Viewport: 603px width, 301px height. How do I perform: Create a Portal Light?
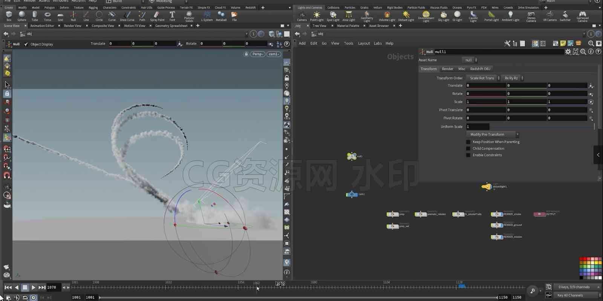(x=491, y=16)
